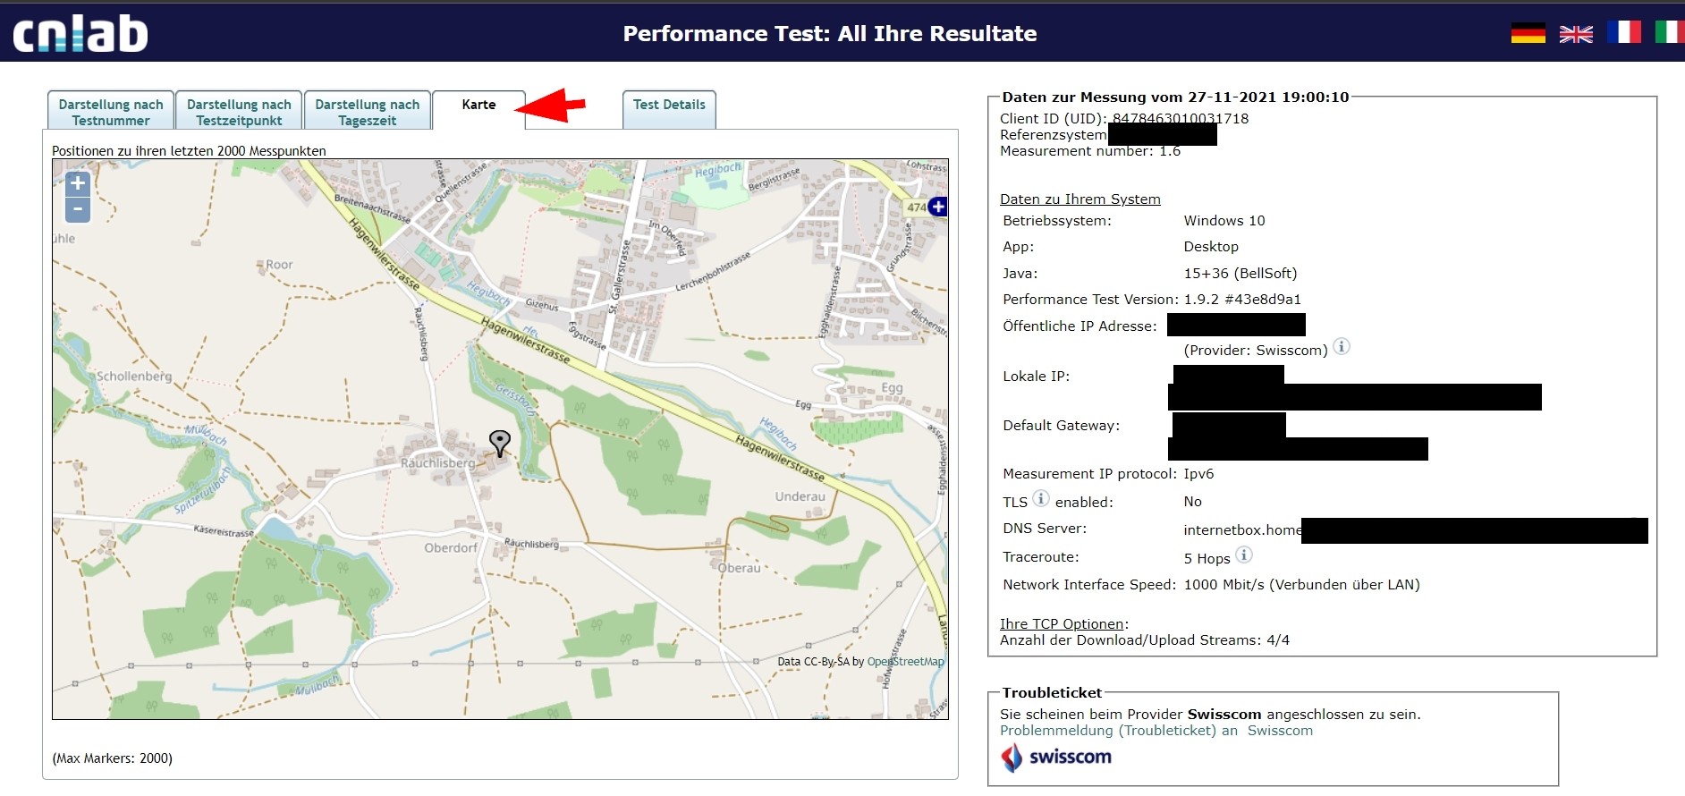The width and height of the screenshot is (1685, 796).
Task: Open the TLS info icon
Action: click(x=1041, y=498)
